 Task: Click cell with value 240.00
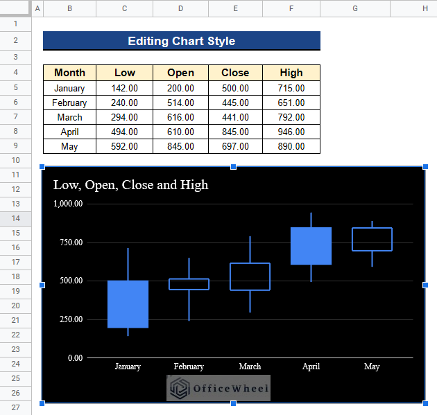(x=125, y=103)
